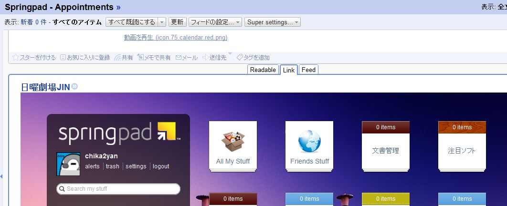The image size is (507, 206).
Task: Open the 日曜劇場JIN title link
Action: point(45,87)
